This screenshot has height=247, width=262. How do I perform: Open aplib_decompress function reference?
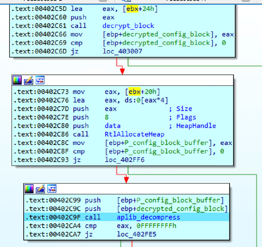point(148,217)
